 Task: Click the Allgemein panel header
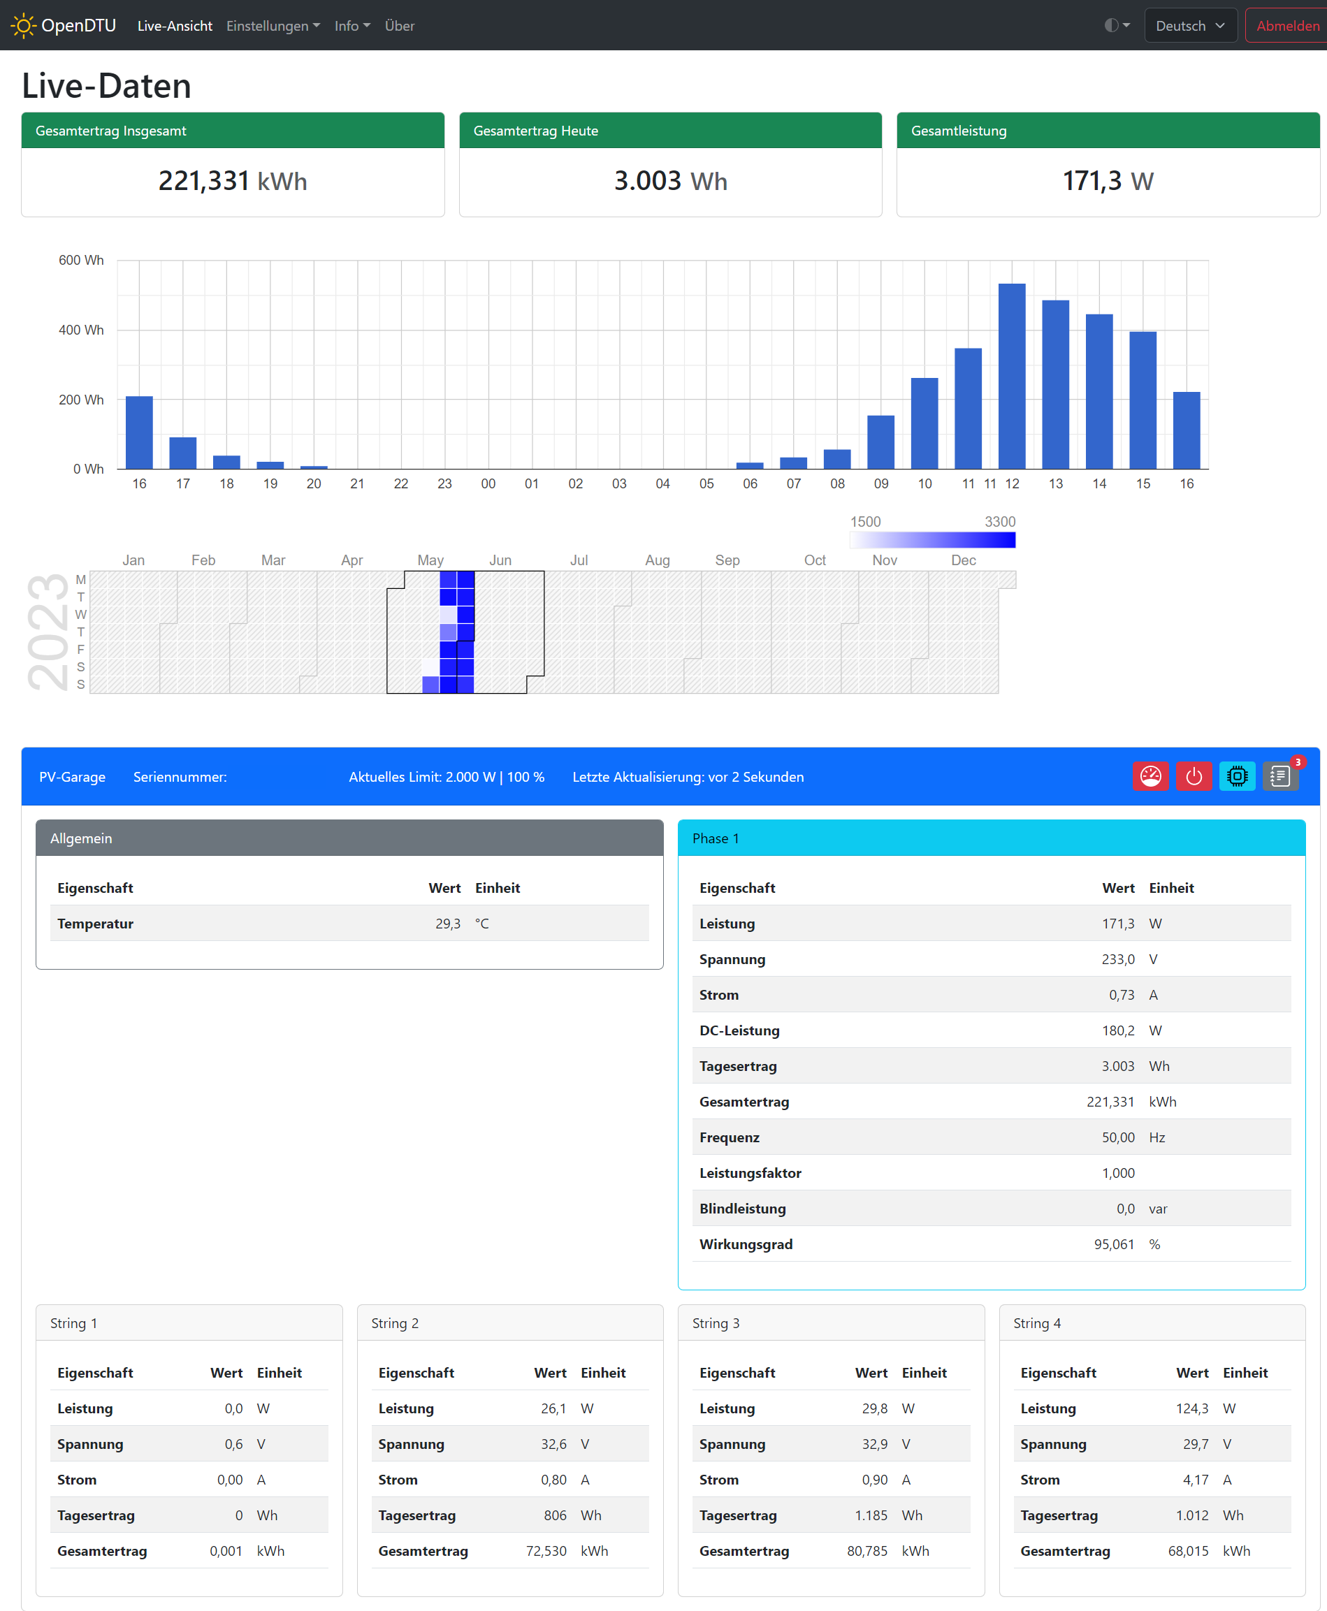point(349,838)
